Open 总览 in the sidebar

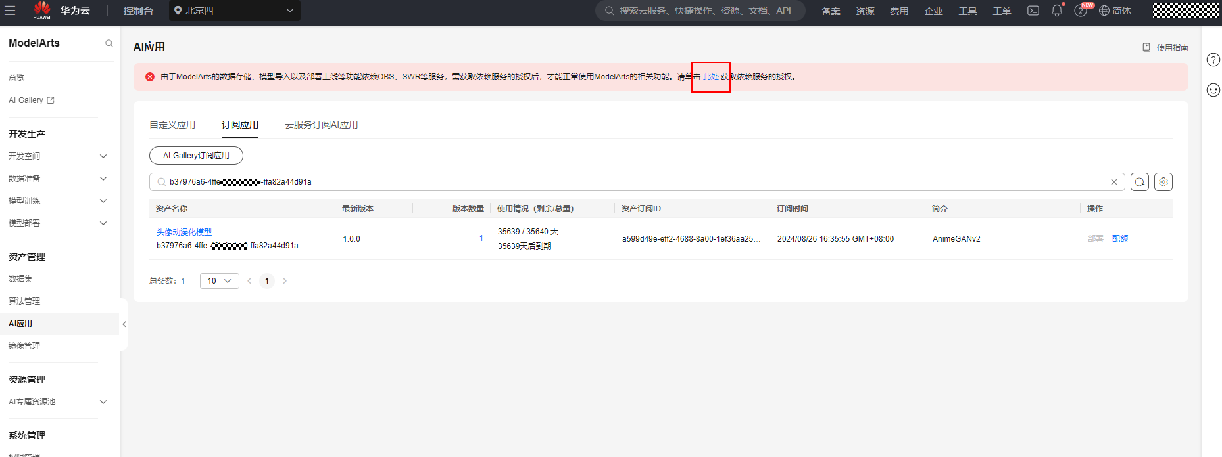(16, 78)
